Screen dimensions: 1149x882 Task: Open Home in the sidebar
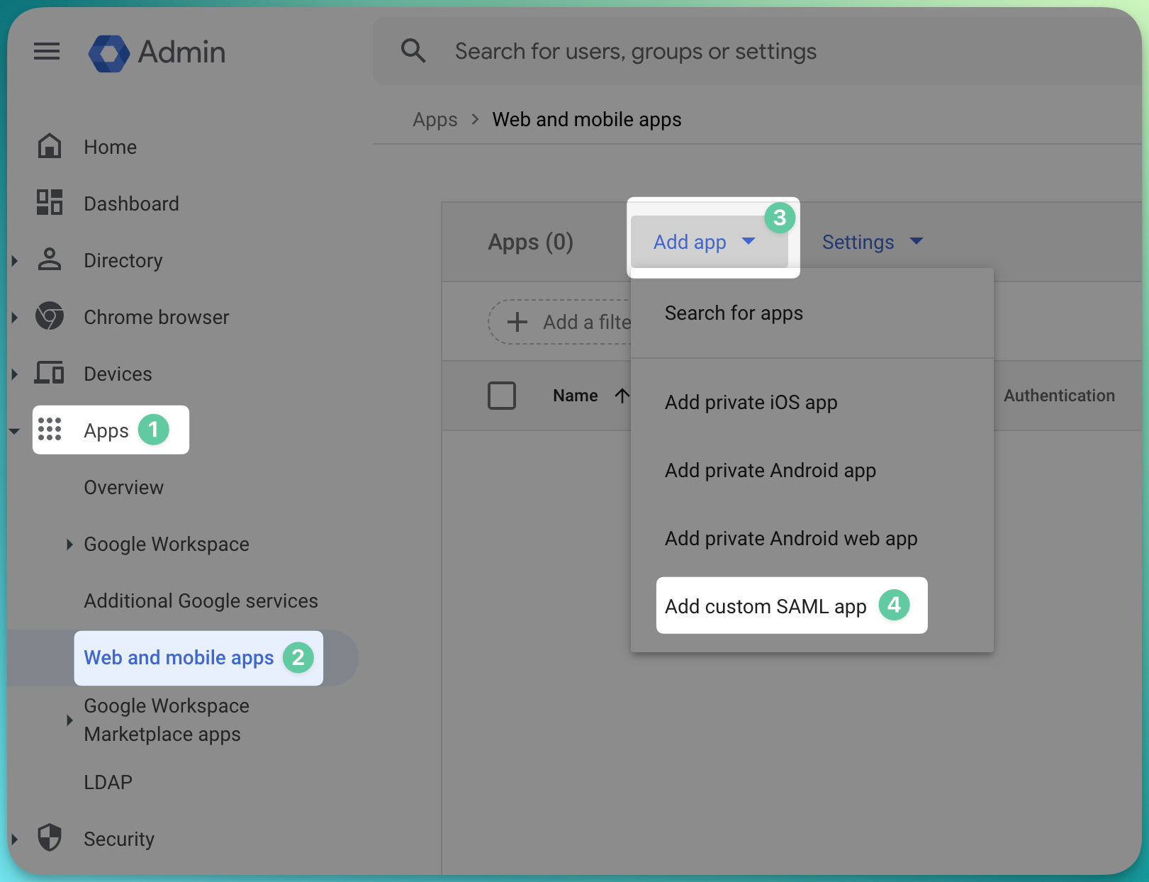[111, 147]
